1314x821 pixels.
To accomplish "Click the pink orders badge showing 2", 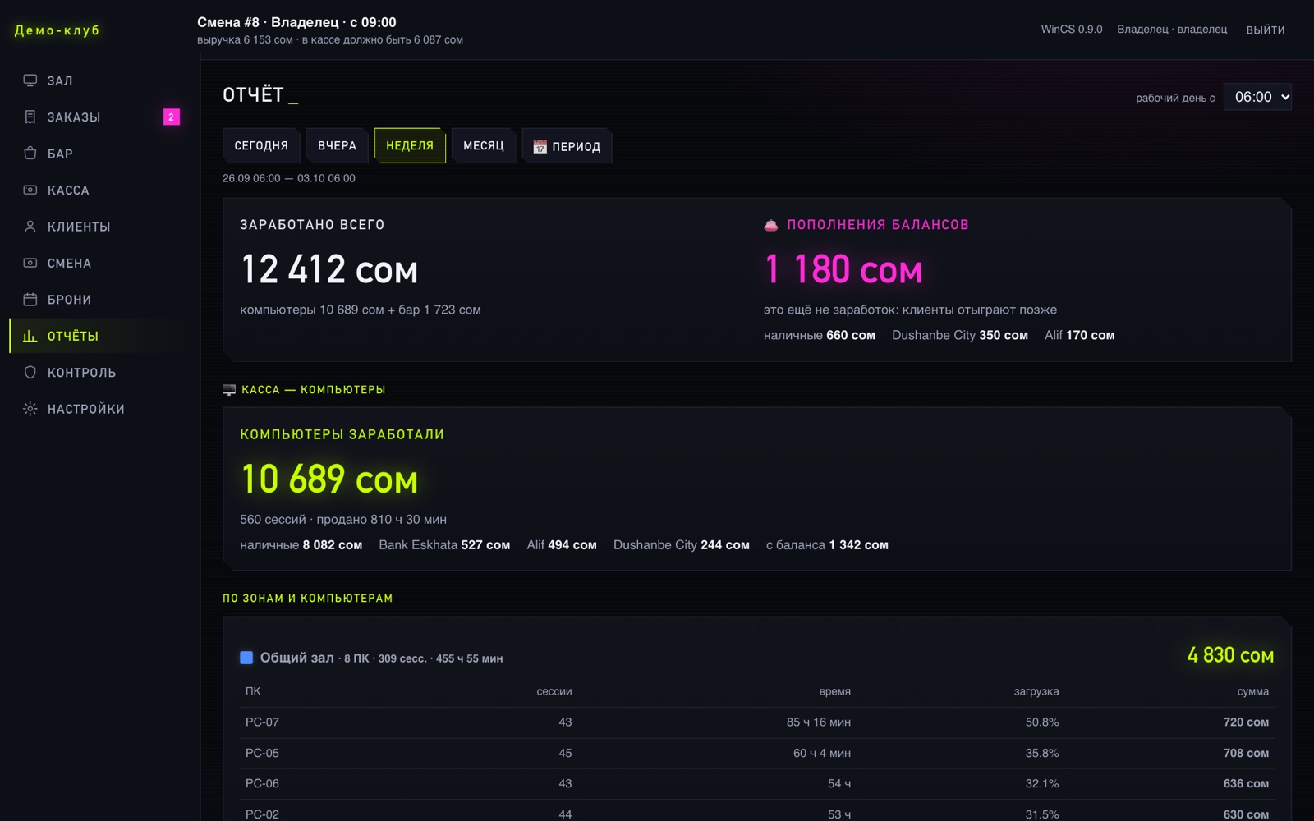I will coord(171,117).
